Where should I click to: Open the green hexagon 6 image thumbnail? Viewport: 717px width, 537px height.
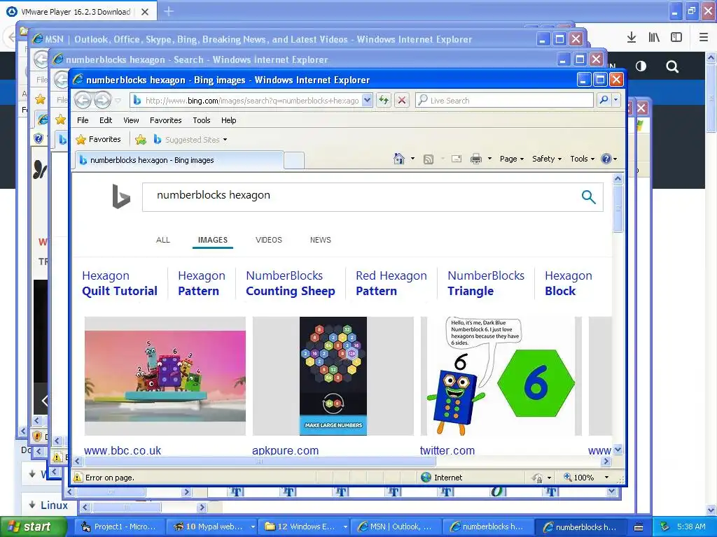(501, 375)
